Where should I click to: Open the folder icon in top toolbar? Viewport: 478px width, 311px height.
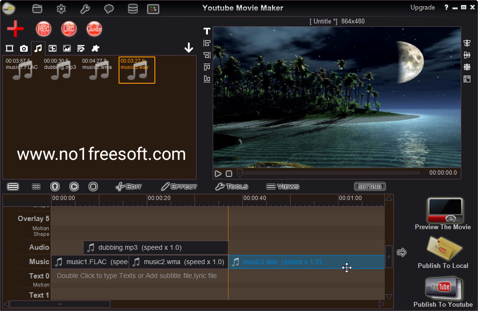(37, 9)
